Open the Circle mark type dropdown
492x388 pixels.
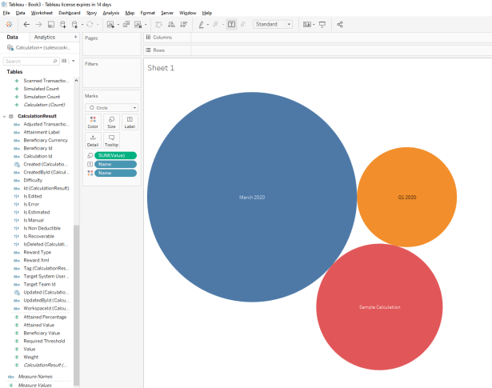pyautogui.click(x=111, y=107)
